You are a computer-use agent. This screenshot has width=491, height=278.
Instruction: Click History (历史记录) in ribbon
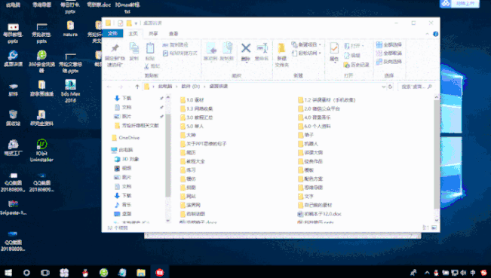356,65
